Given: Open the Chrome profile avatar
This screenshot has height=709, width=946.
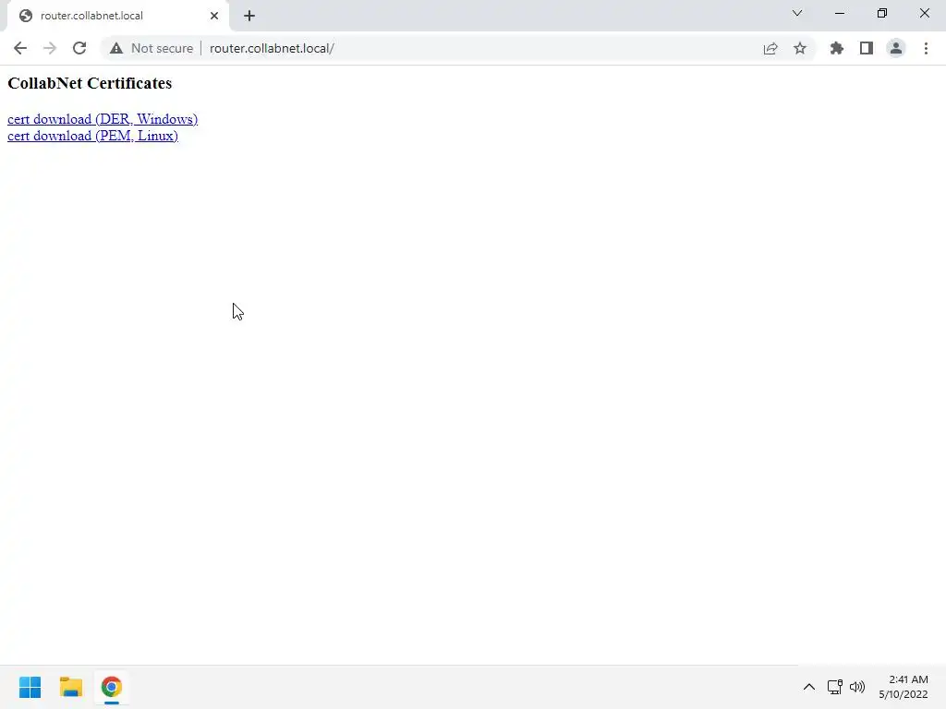Looking at the screenshot, I should click(x=896, y=48).
